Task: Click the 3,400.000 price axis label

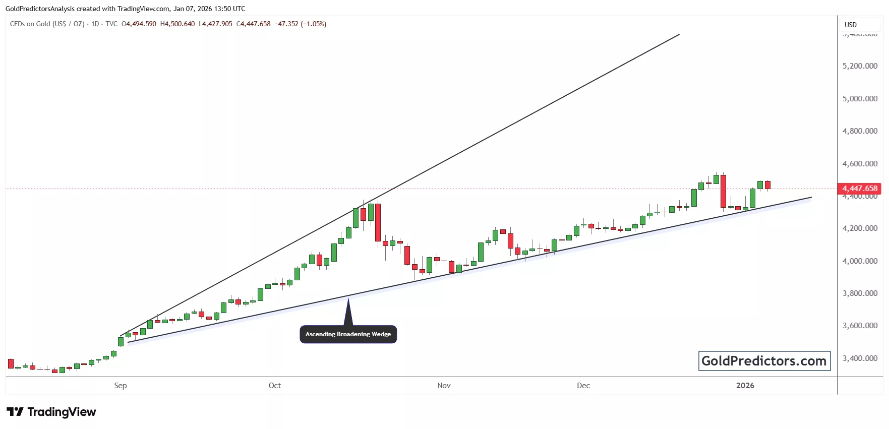Action: coord(860,358)
